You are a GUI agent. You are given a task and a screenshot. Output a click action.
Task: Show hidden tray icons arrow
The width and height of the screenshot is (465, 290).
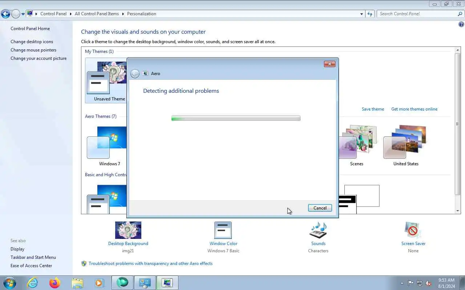point(402,283)
